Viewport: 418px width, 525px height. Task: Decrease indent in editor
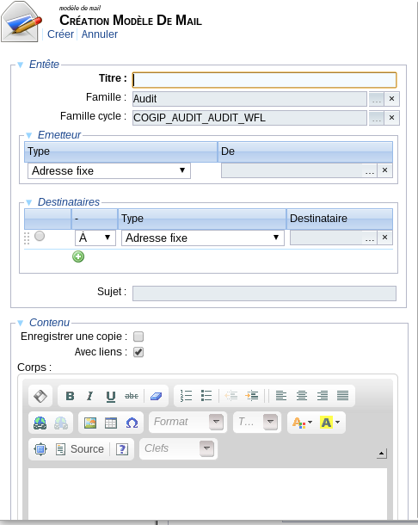tap(231, 396)
